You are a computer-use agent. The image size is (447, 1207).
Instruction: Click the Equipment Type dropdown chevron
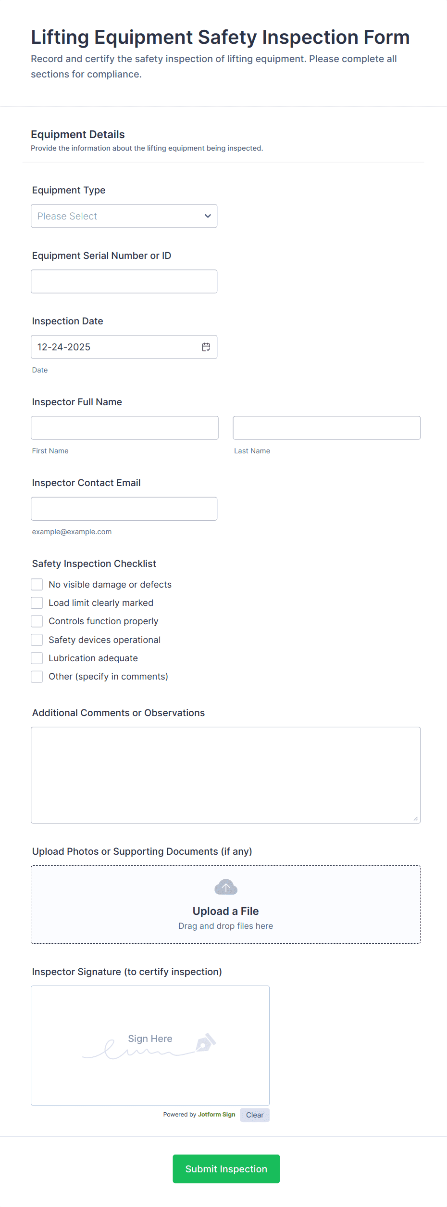pos(208,216)
